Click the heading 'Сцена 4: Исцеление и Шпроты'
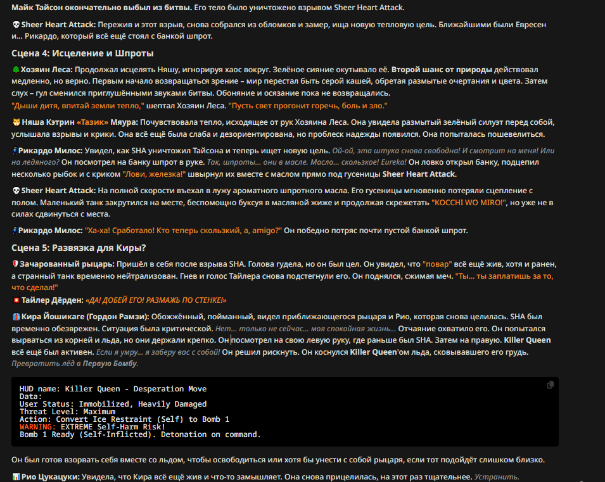This screenshot has width=605, height=482. (82, 53)
